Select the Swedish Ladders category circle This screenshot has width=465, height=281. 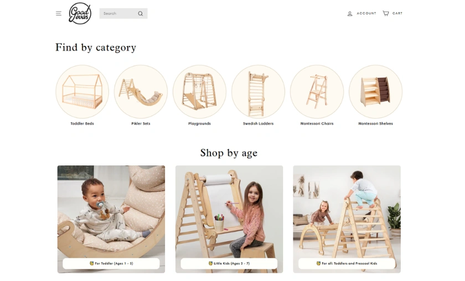click(259, 92)
